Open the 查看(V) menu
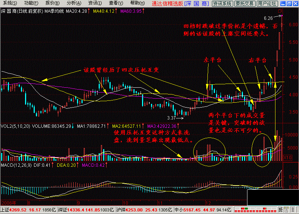The image size is (299, 214). [x=116, y=3]
